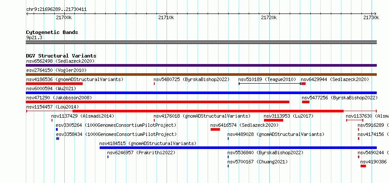Click the 21710k ruler position label
The width and height of the screenshot is (389, 183).
166,17
